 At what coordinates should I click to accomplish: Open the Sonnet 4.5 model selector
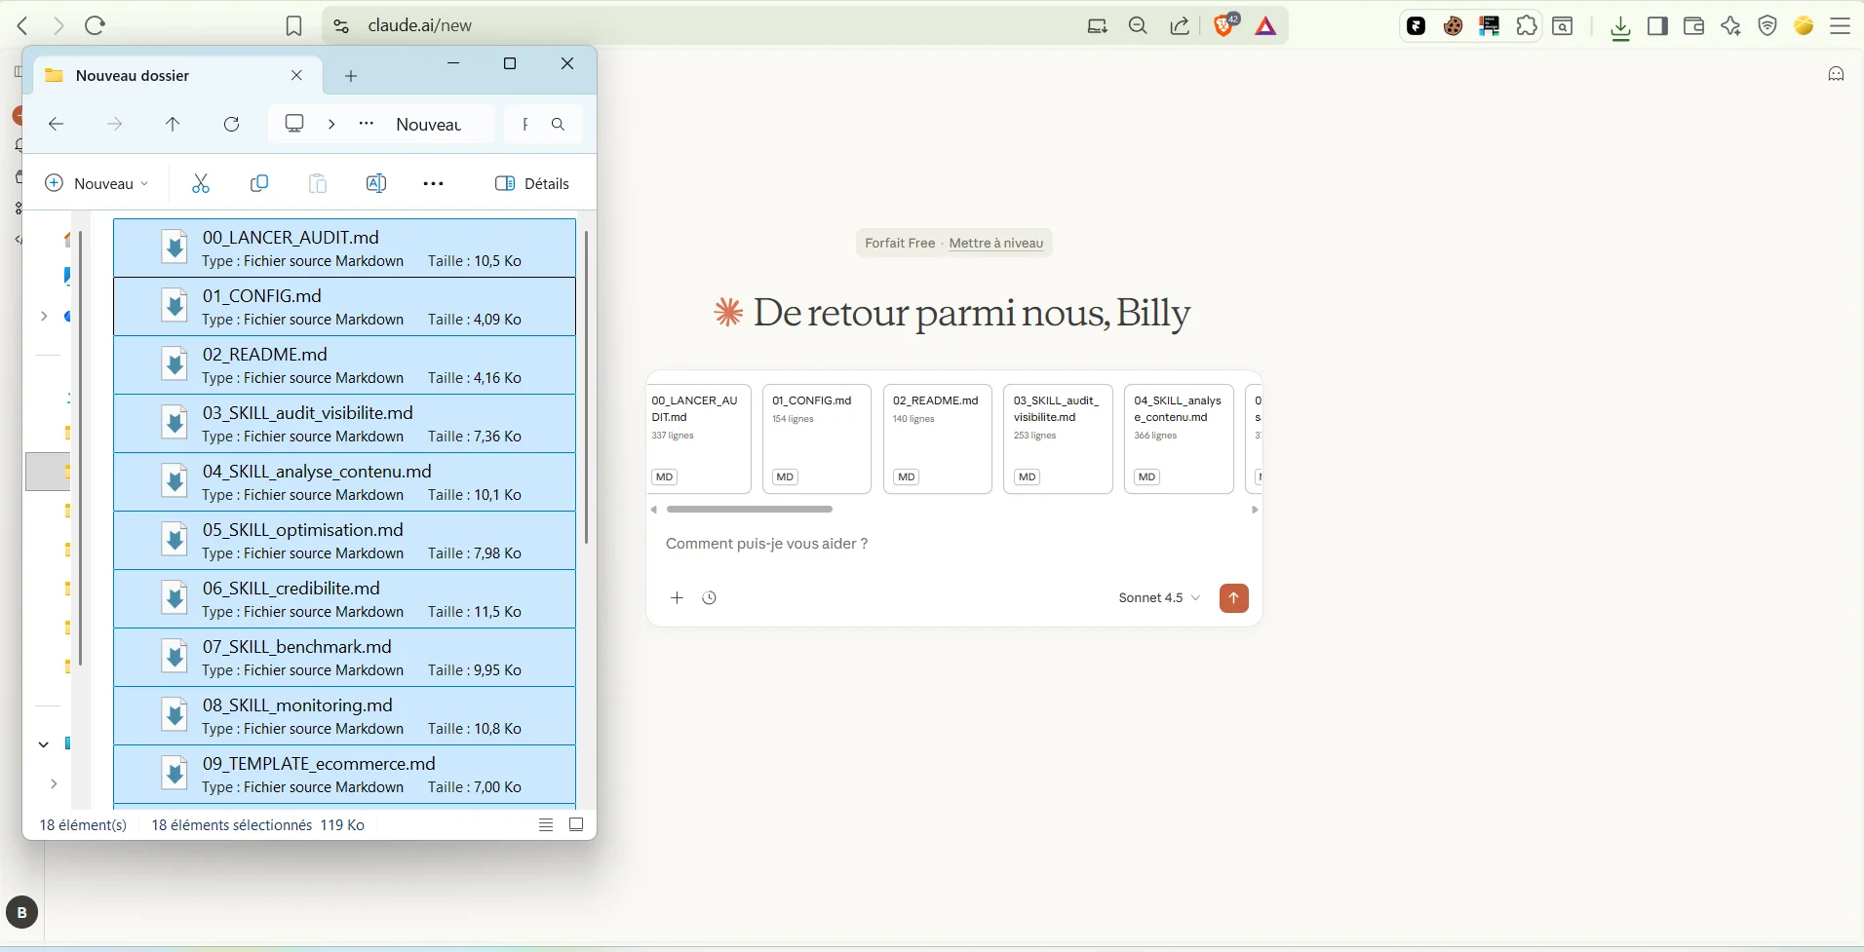pos(1159,598)
